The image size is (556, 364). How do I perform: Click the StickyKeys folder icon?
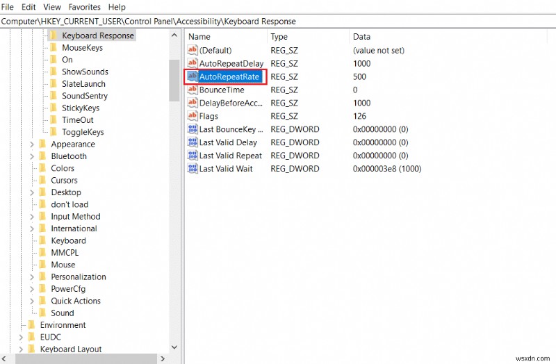click(54, 108)
